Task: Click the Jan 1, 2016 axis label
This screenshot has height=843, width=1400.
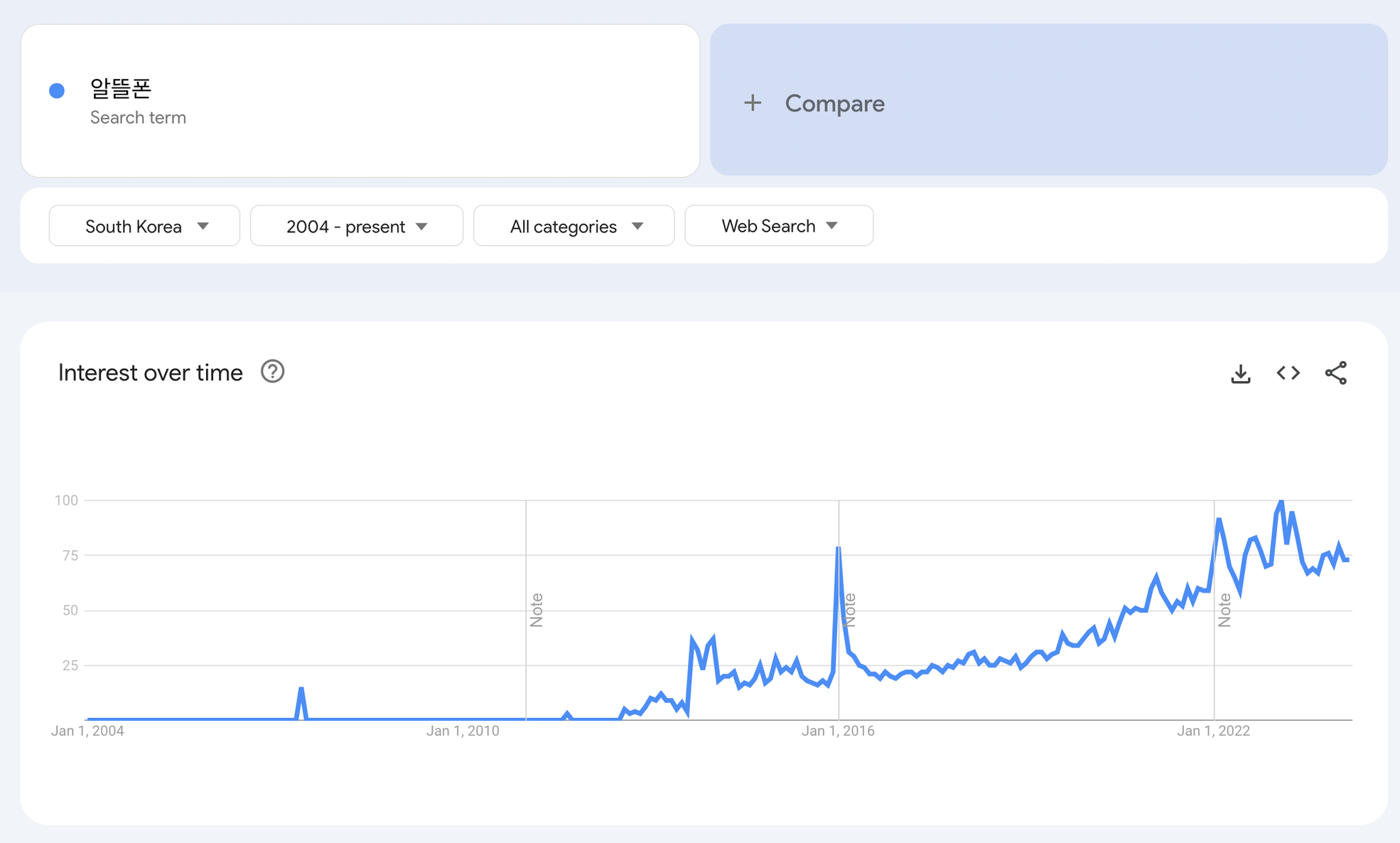Action: point(838,731)
